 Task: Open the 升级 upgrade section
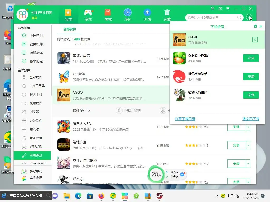147,15
